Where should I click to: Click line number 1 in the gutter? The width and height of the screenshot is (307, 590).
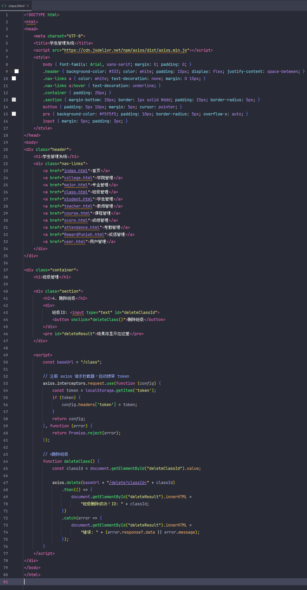(6, 15)
